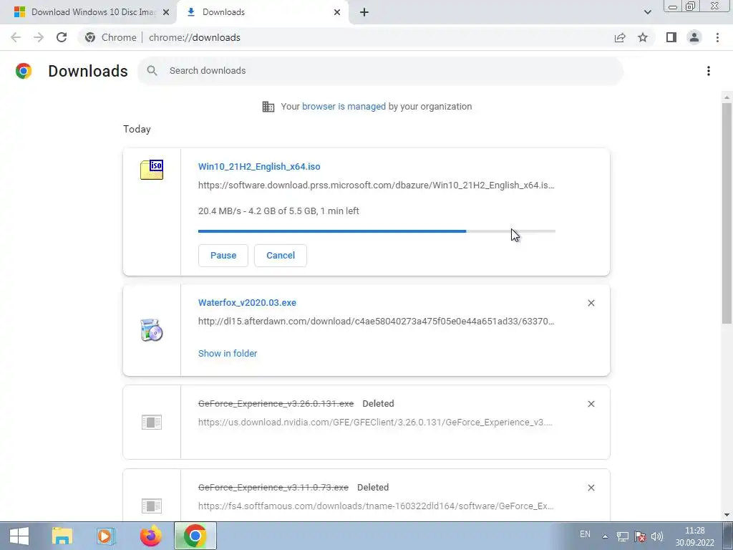Remove GeForce_Experience_v3.26.0.131 entry from list
Screen dimensions: 733x550
tap(591, 404)
